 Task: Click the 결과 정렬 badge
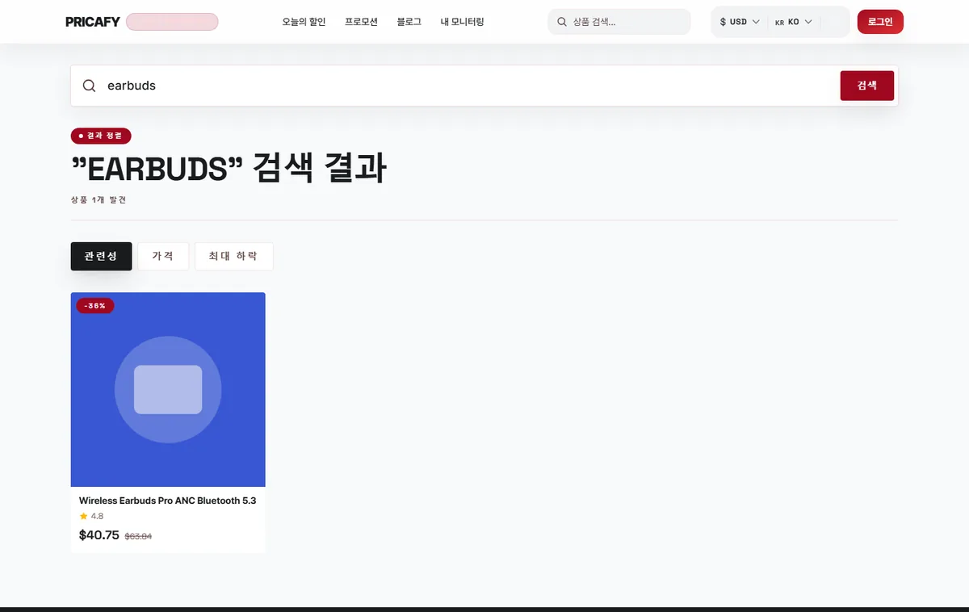point(101,136)
